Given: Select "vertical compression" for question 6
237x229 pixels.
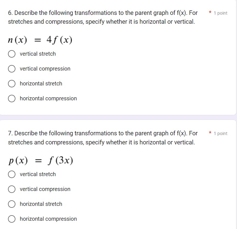Looking at the screenshot, I should (x=12, y=69).
